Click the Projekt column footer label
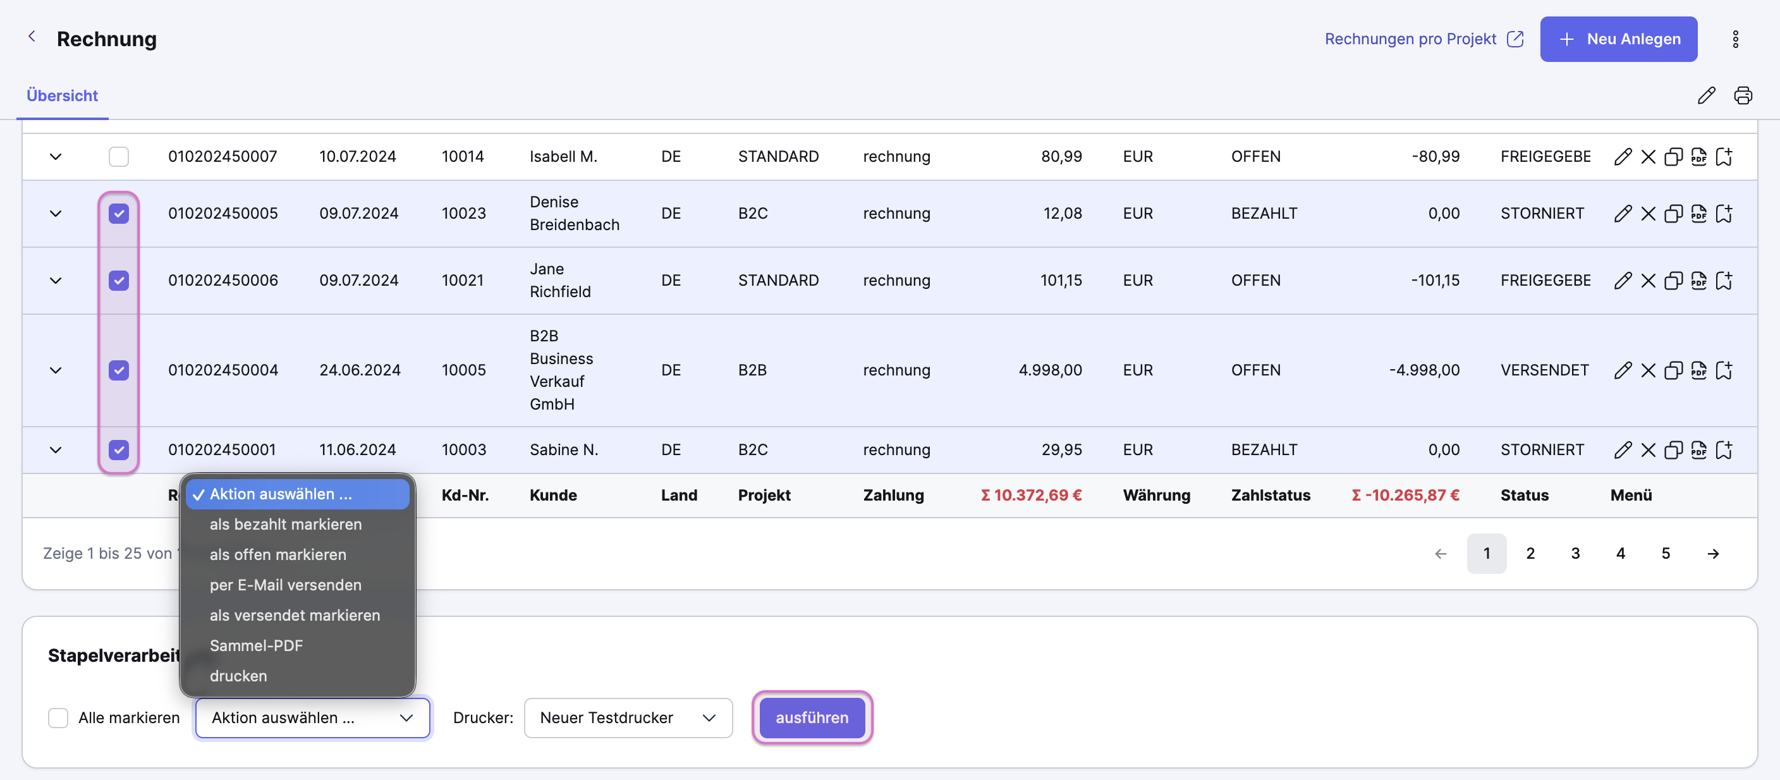The width and height of the screenshot is (1780, 780). 764,496
